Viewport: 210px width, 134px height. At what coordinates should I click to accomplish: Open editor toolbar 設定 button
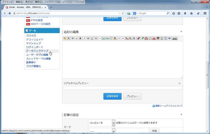(x=175, y=39)
